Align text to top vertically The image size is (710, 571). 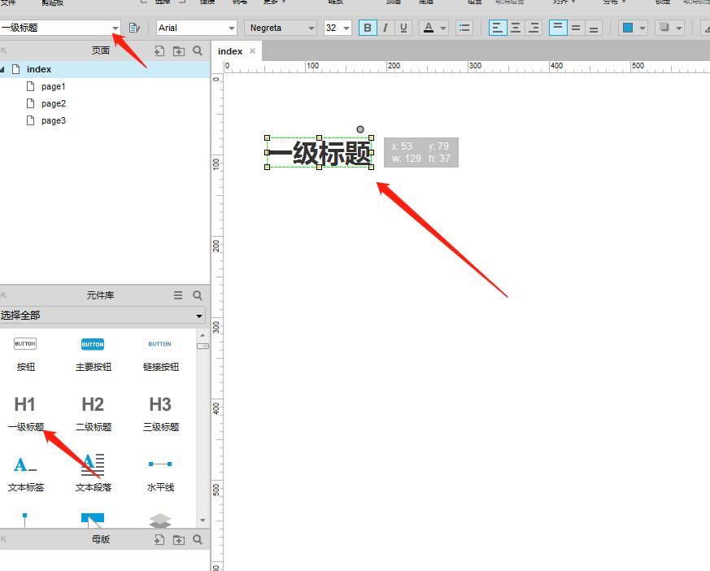[x=558, y=28]
